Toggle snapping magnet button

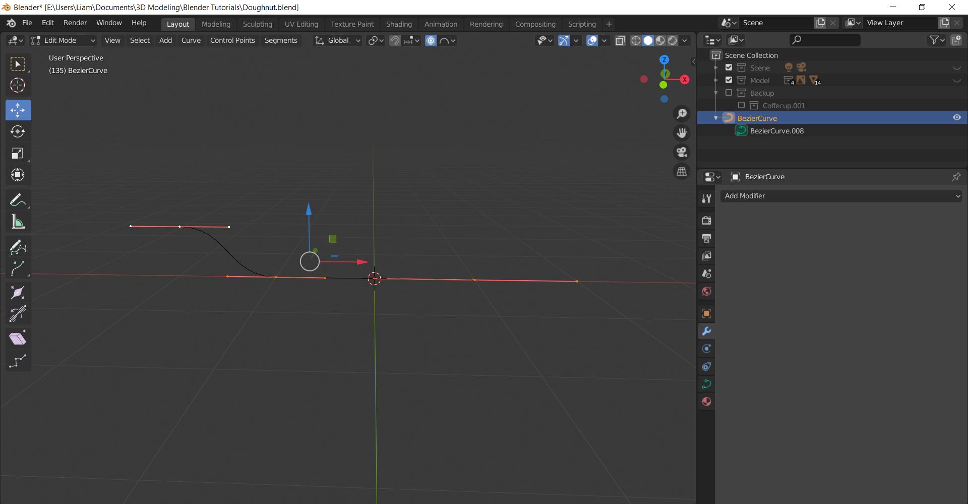[395, 40]
